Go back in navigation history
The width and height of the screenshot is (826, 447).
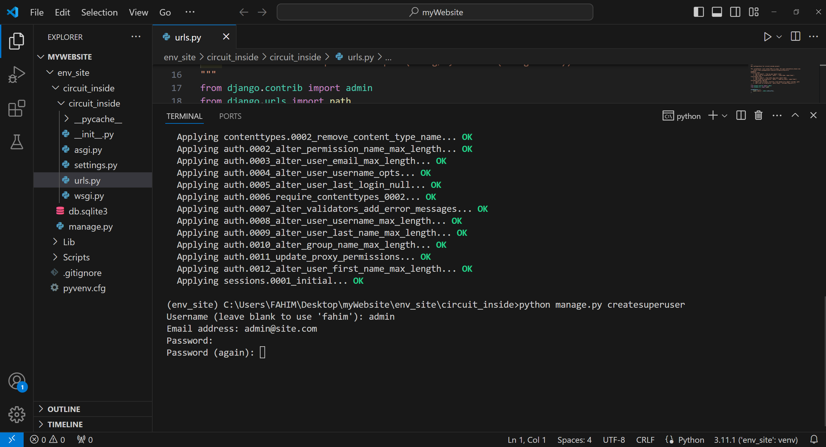click(244, 12)
